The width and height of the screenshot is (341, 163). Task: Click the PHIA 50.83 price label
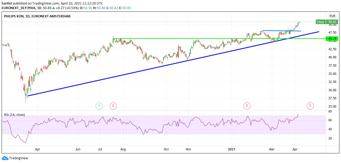click(x=327, y=22)
